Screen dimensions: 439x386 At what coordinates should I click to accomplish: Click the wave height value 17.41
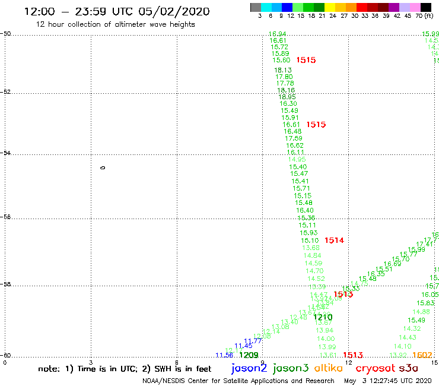point(424,244)
